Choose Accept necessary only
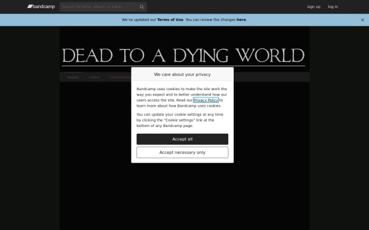This screenshot has height=230, width=369. [x=183, y=153]
